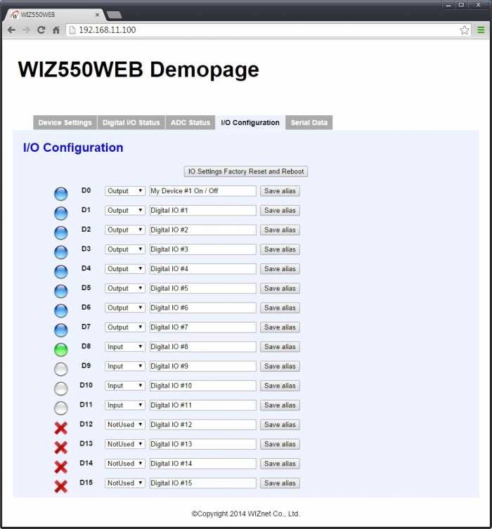Open the D1 direction dropdown
The height and width of the screenshot is (529, 492).
pos(125,211)
